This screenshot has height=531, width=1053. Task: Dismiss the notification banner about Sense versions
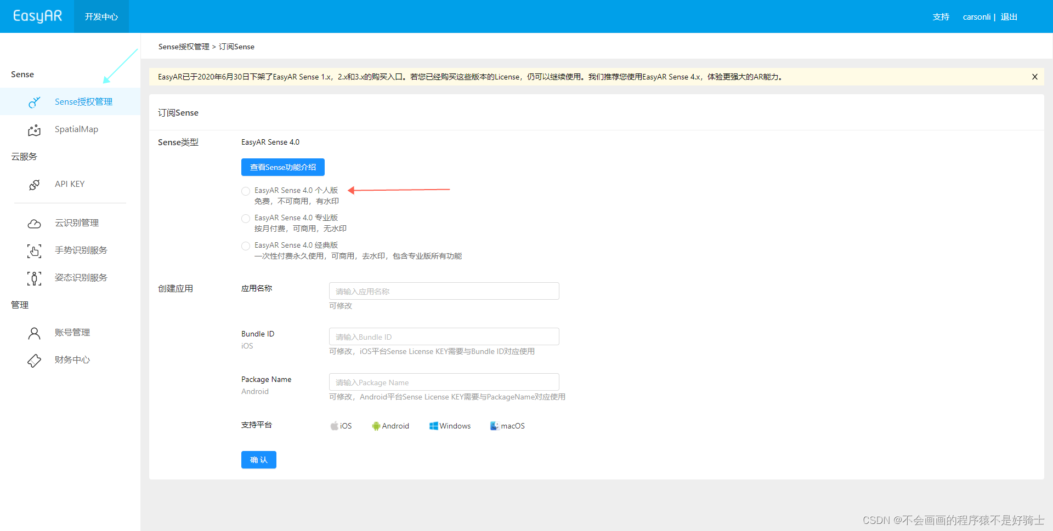[x=1035, y=77]
